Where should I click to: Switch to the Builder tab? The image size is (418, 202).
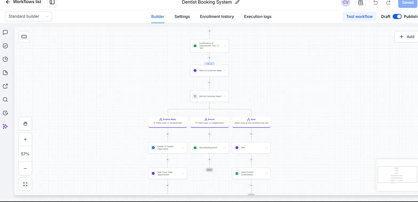pos(158,17)
